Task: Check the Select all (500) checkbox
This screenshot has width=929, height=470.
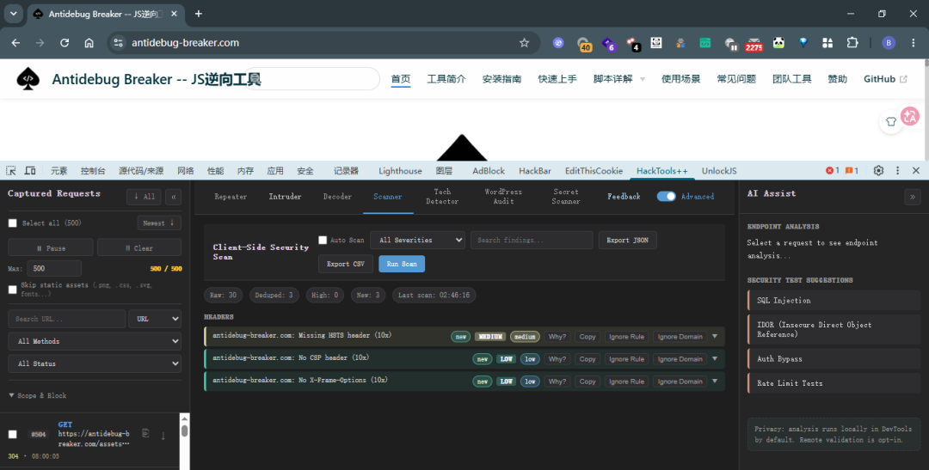Action: click(x=12, y=223)
